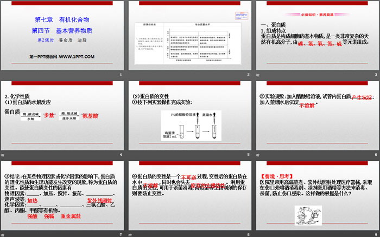
Task: Select the chapter title slide thumbnail
Action: click(62, 38)
